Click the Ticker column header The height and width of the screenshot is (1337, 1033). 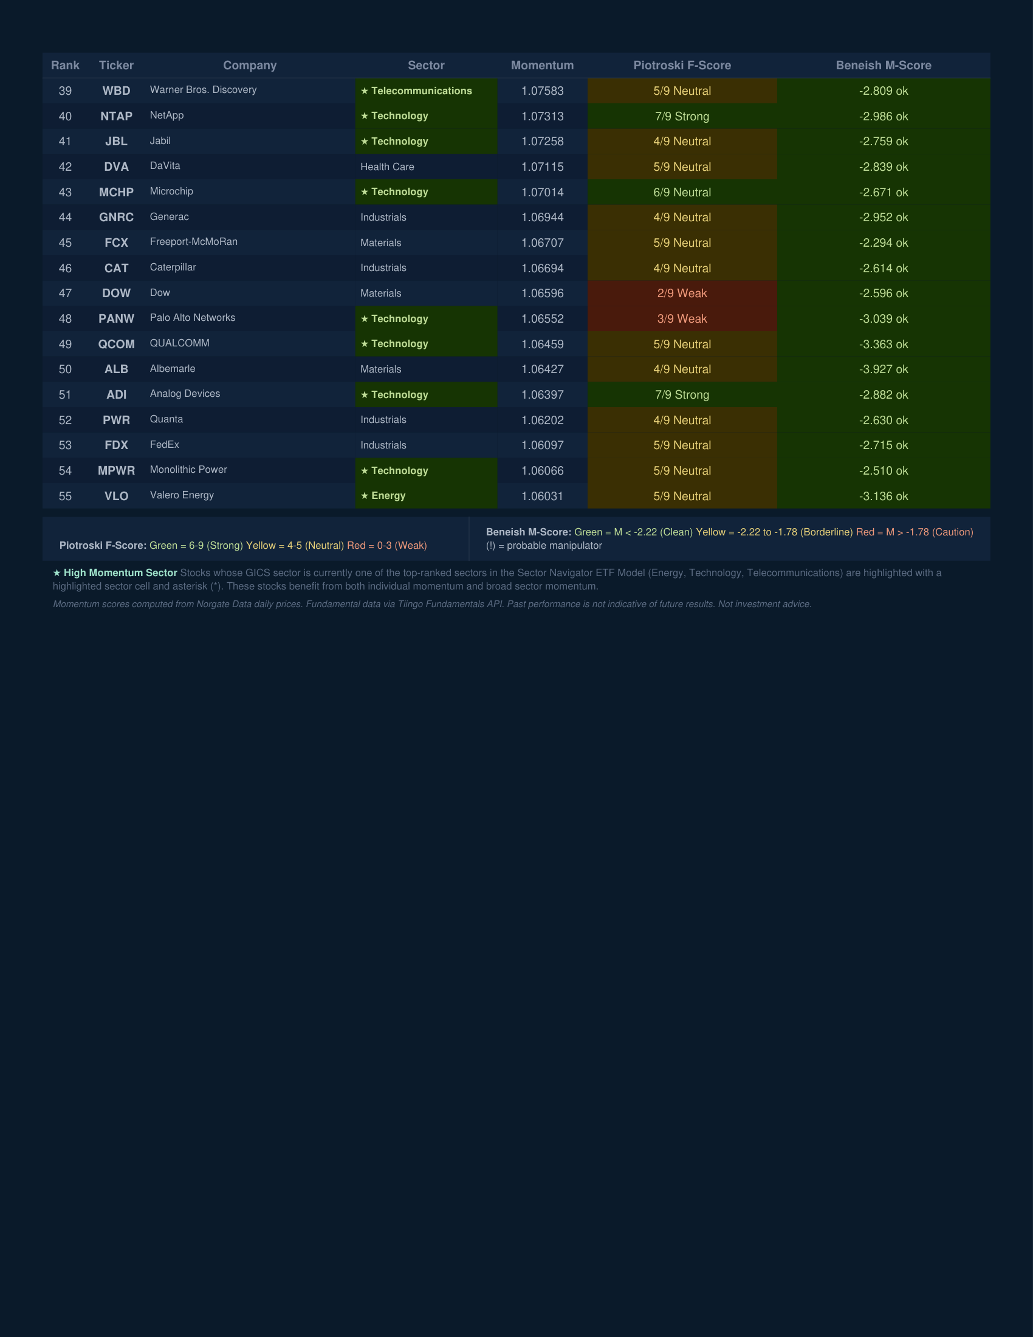116,66
